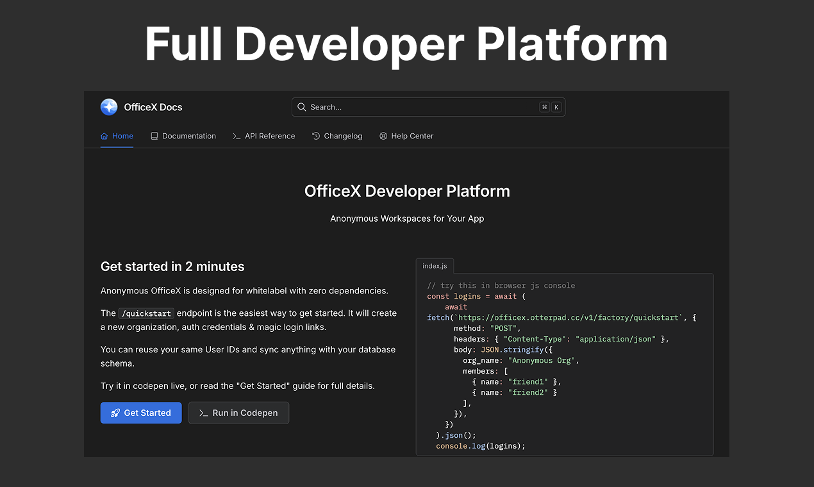The width and height of the screenshot is (814, 487).
Task: Switch to the Changelog tab label
Action: 343,136
